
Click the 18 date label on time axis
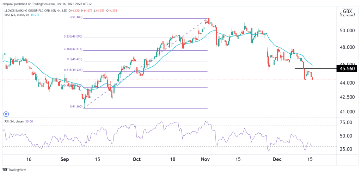pyautogui.click(x=173, y=159)
